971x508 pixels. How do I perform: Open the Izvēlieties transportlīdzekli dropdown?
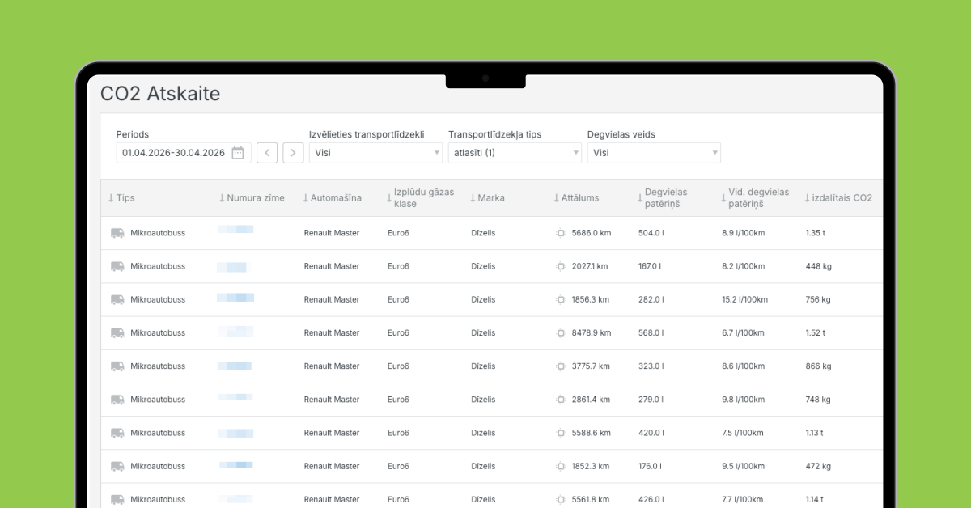375,153
